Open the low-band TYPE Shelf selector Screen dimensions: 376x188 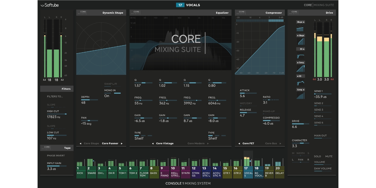pyautogui.click(x=143, y=136)
